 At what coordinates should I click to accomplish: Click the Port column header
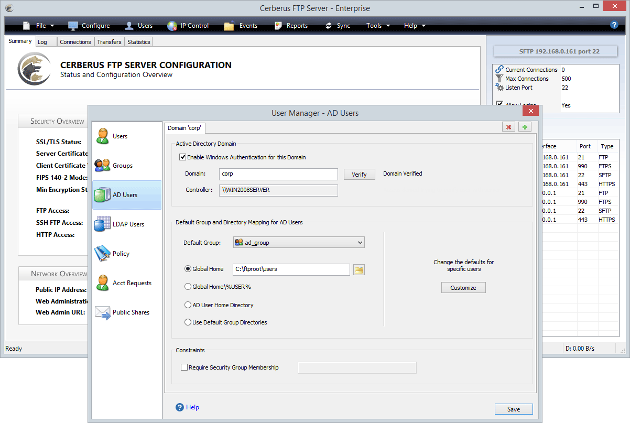586,146
